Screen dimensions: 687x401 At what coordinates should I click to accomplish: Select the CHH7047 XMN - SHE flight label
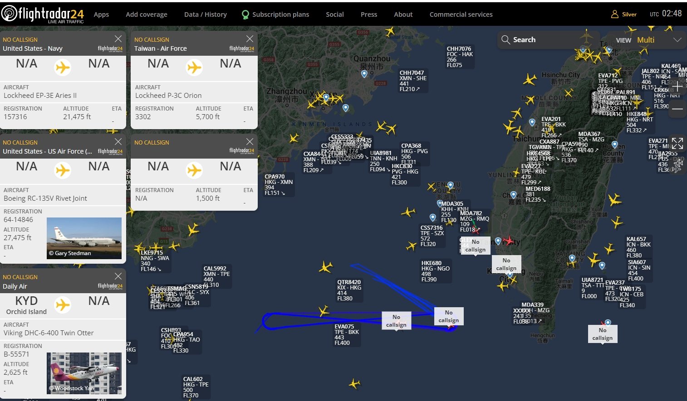413,81
